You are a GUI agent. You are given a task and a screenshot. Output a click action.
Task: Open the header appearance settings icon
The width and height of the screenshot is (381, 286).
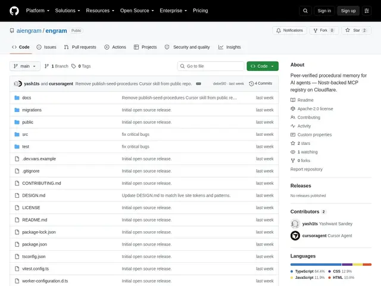[367, 11]
